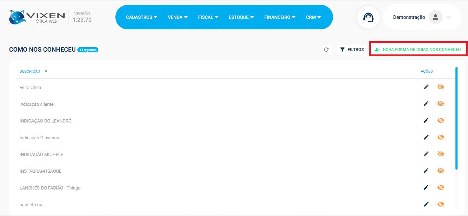Select the Feira Ótica row text
Image resolution: width=468 pixels, height=216 pixels.
pyautogui.click(x=30, y=87)
